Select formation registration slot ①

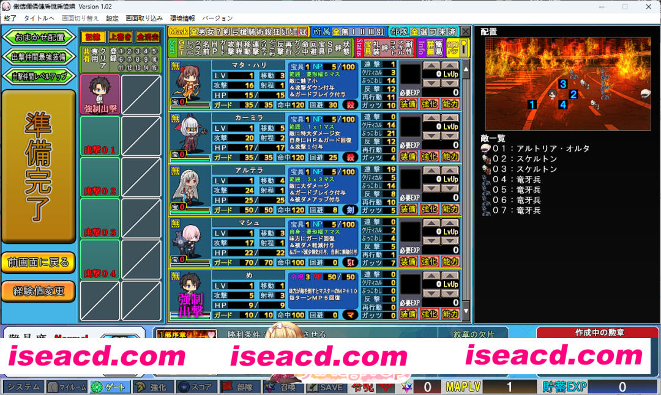(x=121, y=51)
